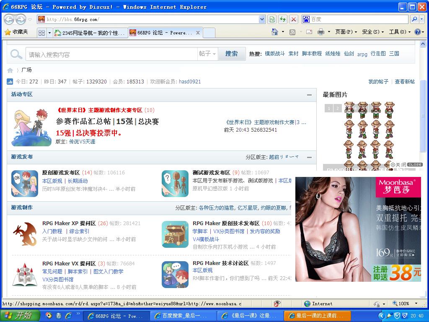The image size is (429, 322).
Task: Click the Refresh page icon
Action: pyautogui.click(x=283, y=19)
